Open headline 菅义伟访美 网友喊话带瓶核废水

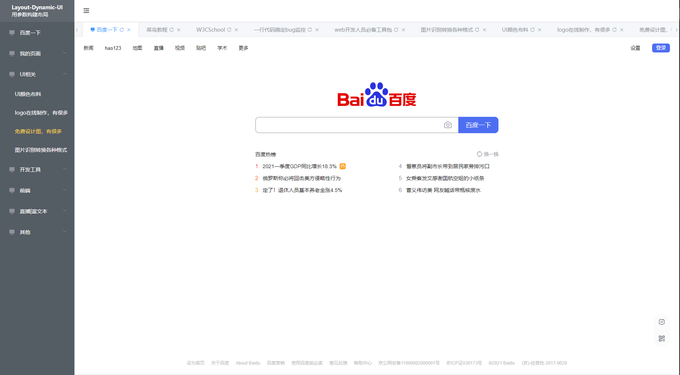[x=443, y=190]
